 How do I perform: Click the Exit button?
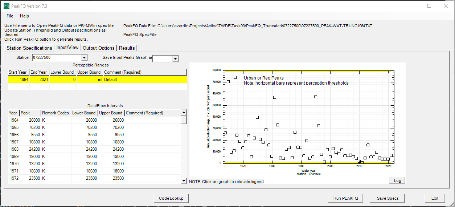coord(435,198)
